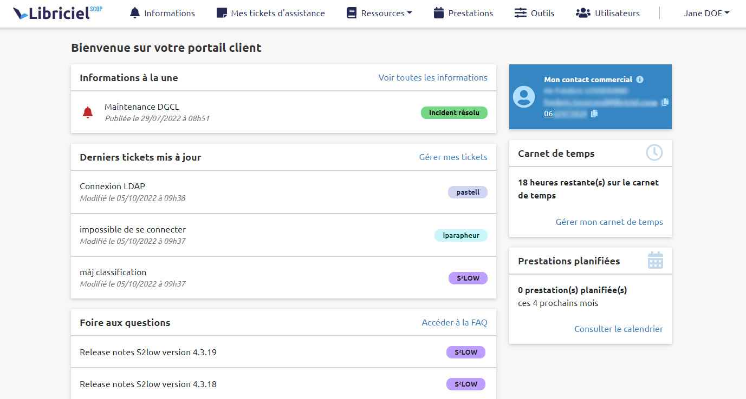Click the 18 heures restante(s) text

pos(588,189)
